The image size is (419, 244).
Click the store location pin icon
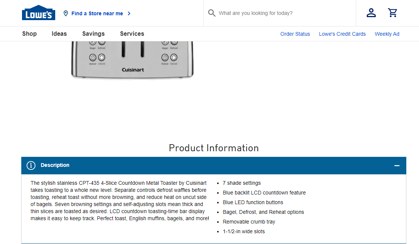66,13
